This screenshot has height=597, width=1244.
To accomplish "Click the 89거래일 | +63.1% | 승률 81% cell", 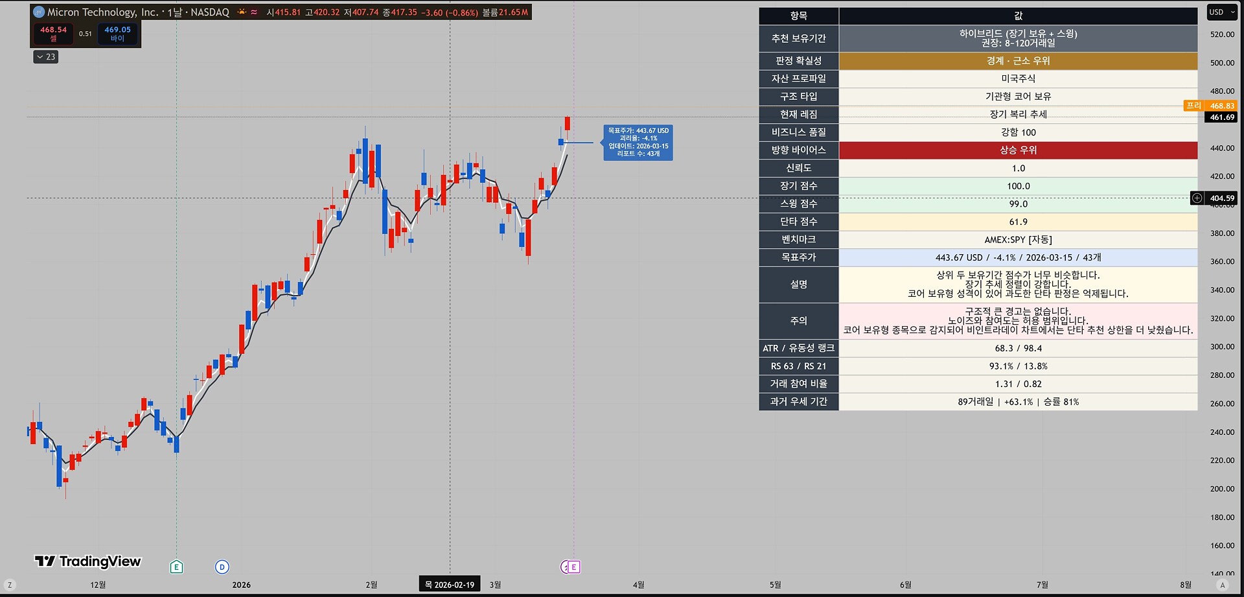I will 1019,402.
